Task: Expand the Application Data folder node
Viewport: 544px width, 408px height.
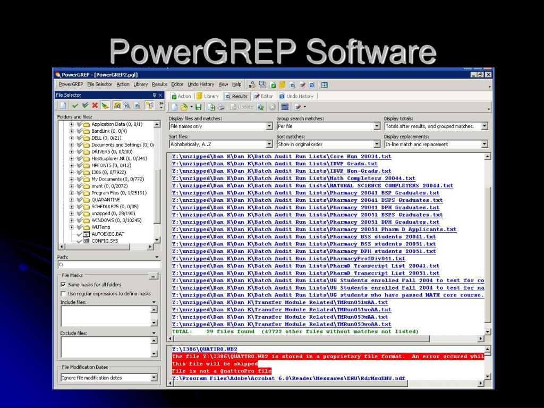Action: (72, 124)
